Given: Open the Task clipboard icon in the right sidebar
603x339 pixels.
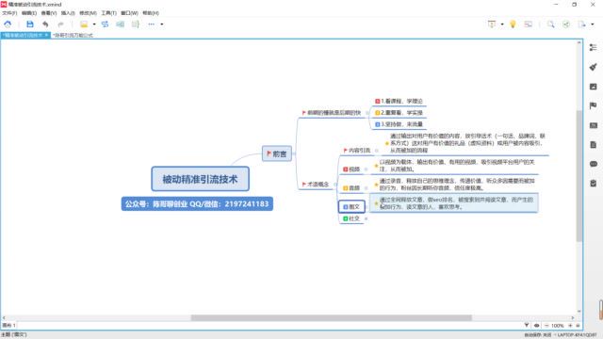Looking at the screenshot, I should click(x=593, y=184).
